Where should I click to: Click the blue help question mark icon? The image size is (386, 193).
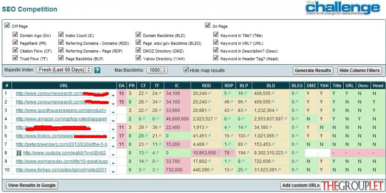[x=97, y=70]
